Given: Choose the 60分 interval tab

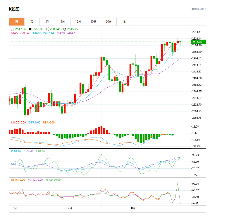Looking at the screenshot, I should (x=109, y=22).
